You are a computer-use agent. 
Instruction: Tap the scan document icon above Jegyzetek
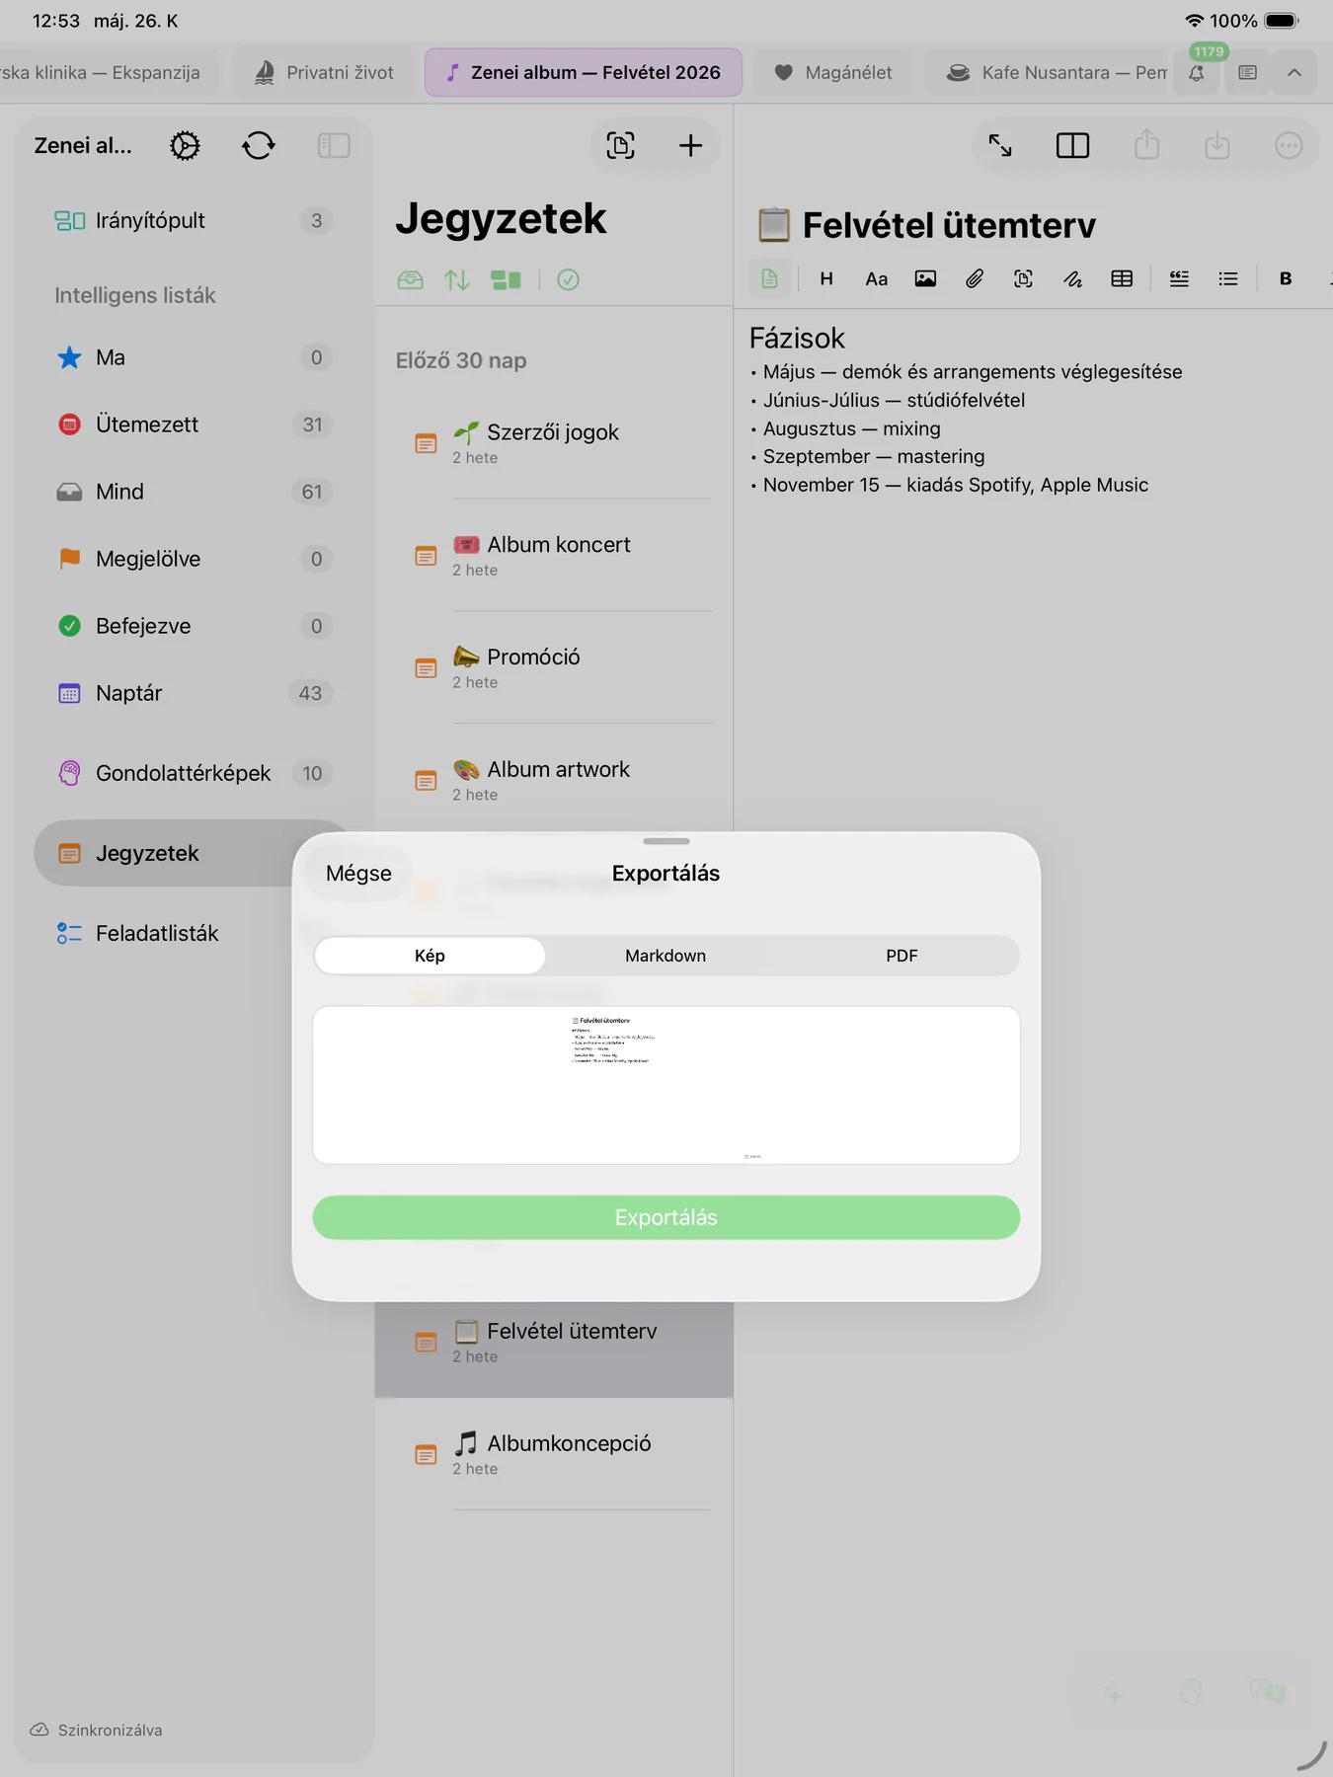620,146
